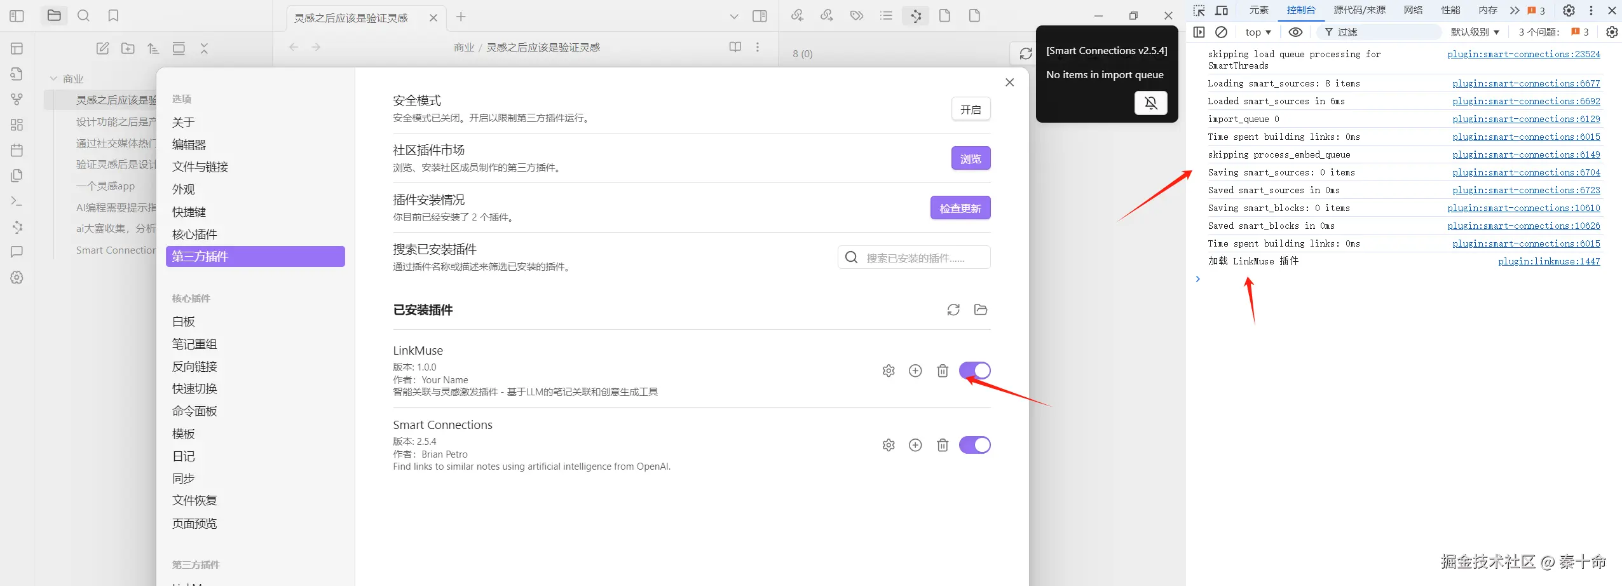
Task: Open Smart Connections plugin settings
Action: 889,445
